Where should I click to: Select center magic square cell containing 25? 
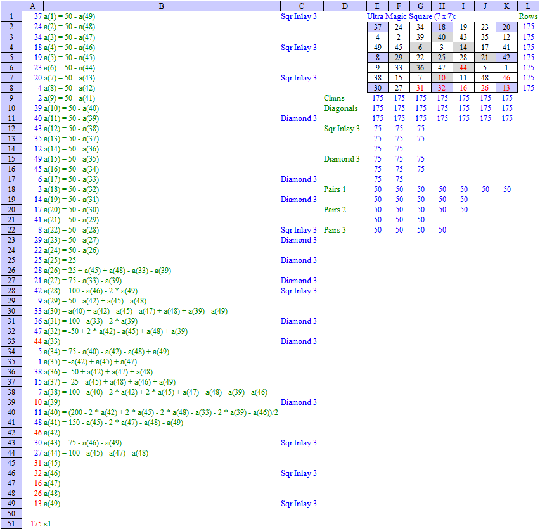[x=442, y=58]
